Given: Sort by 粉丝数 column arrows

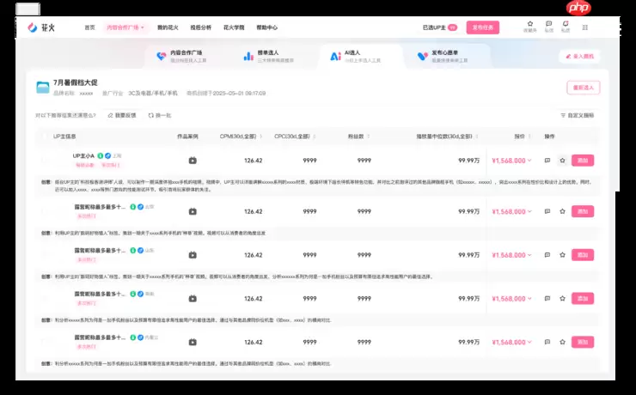Looking at the screenshot, I should point(369,137).
